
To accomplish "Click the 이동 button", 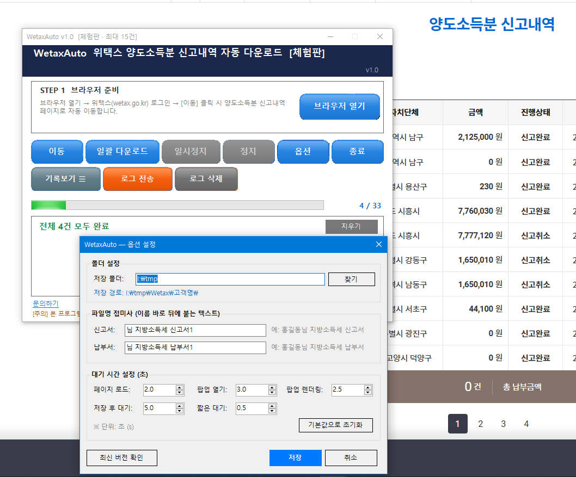I will pyautogui.click(x=57, y=152).
